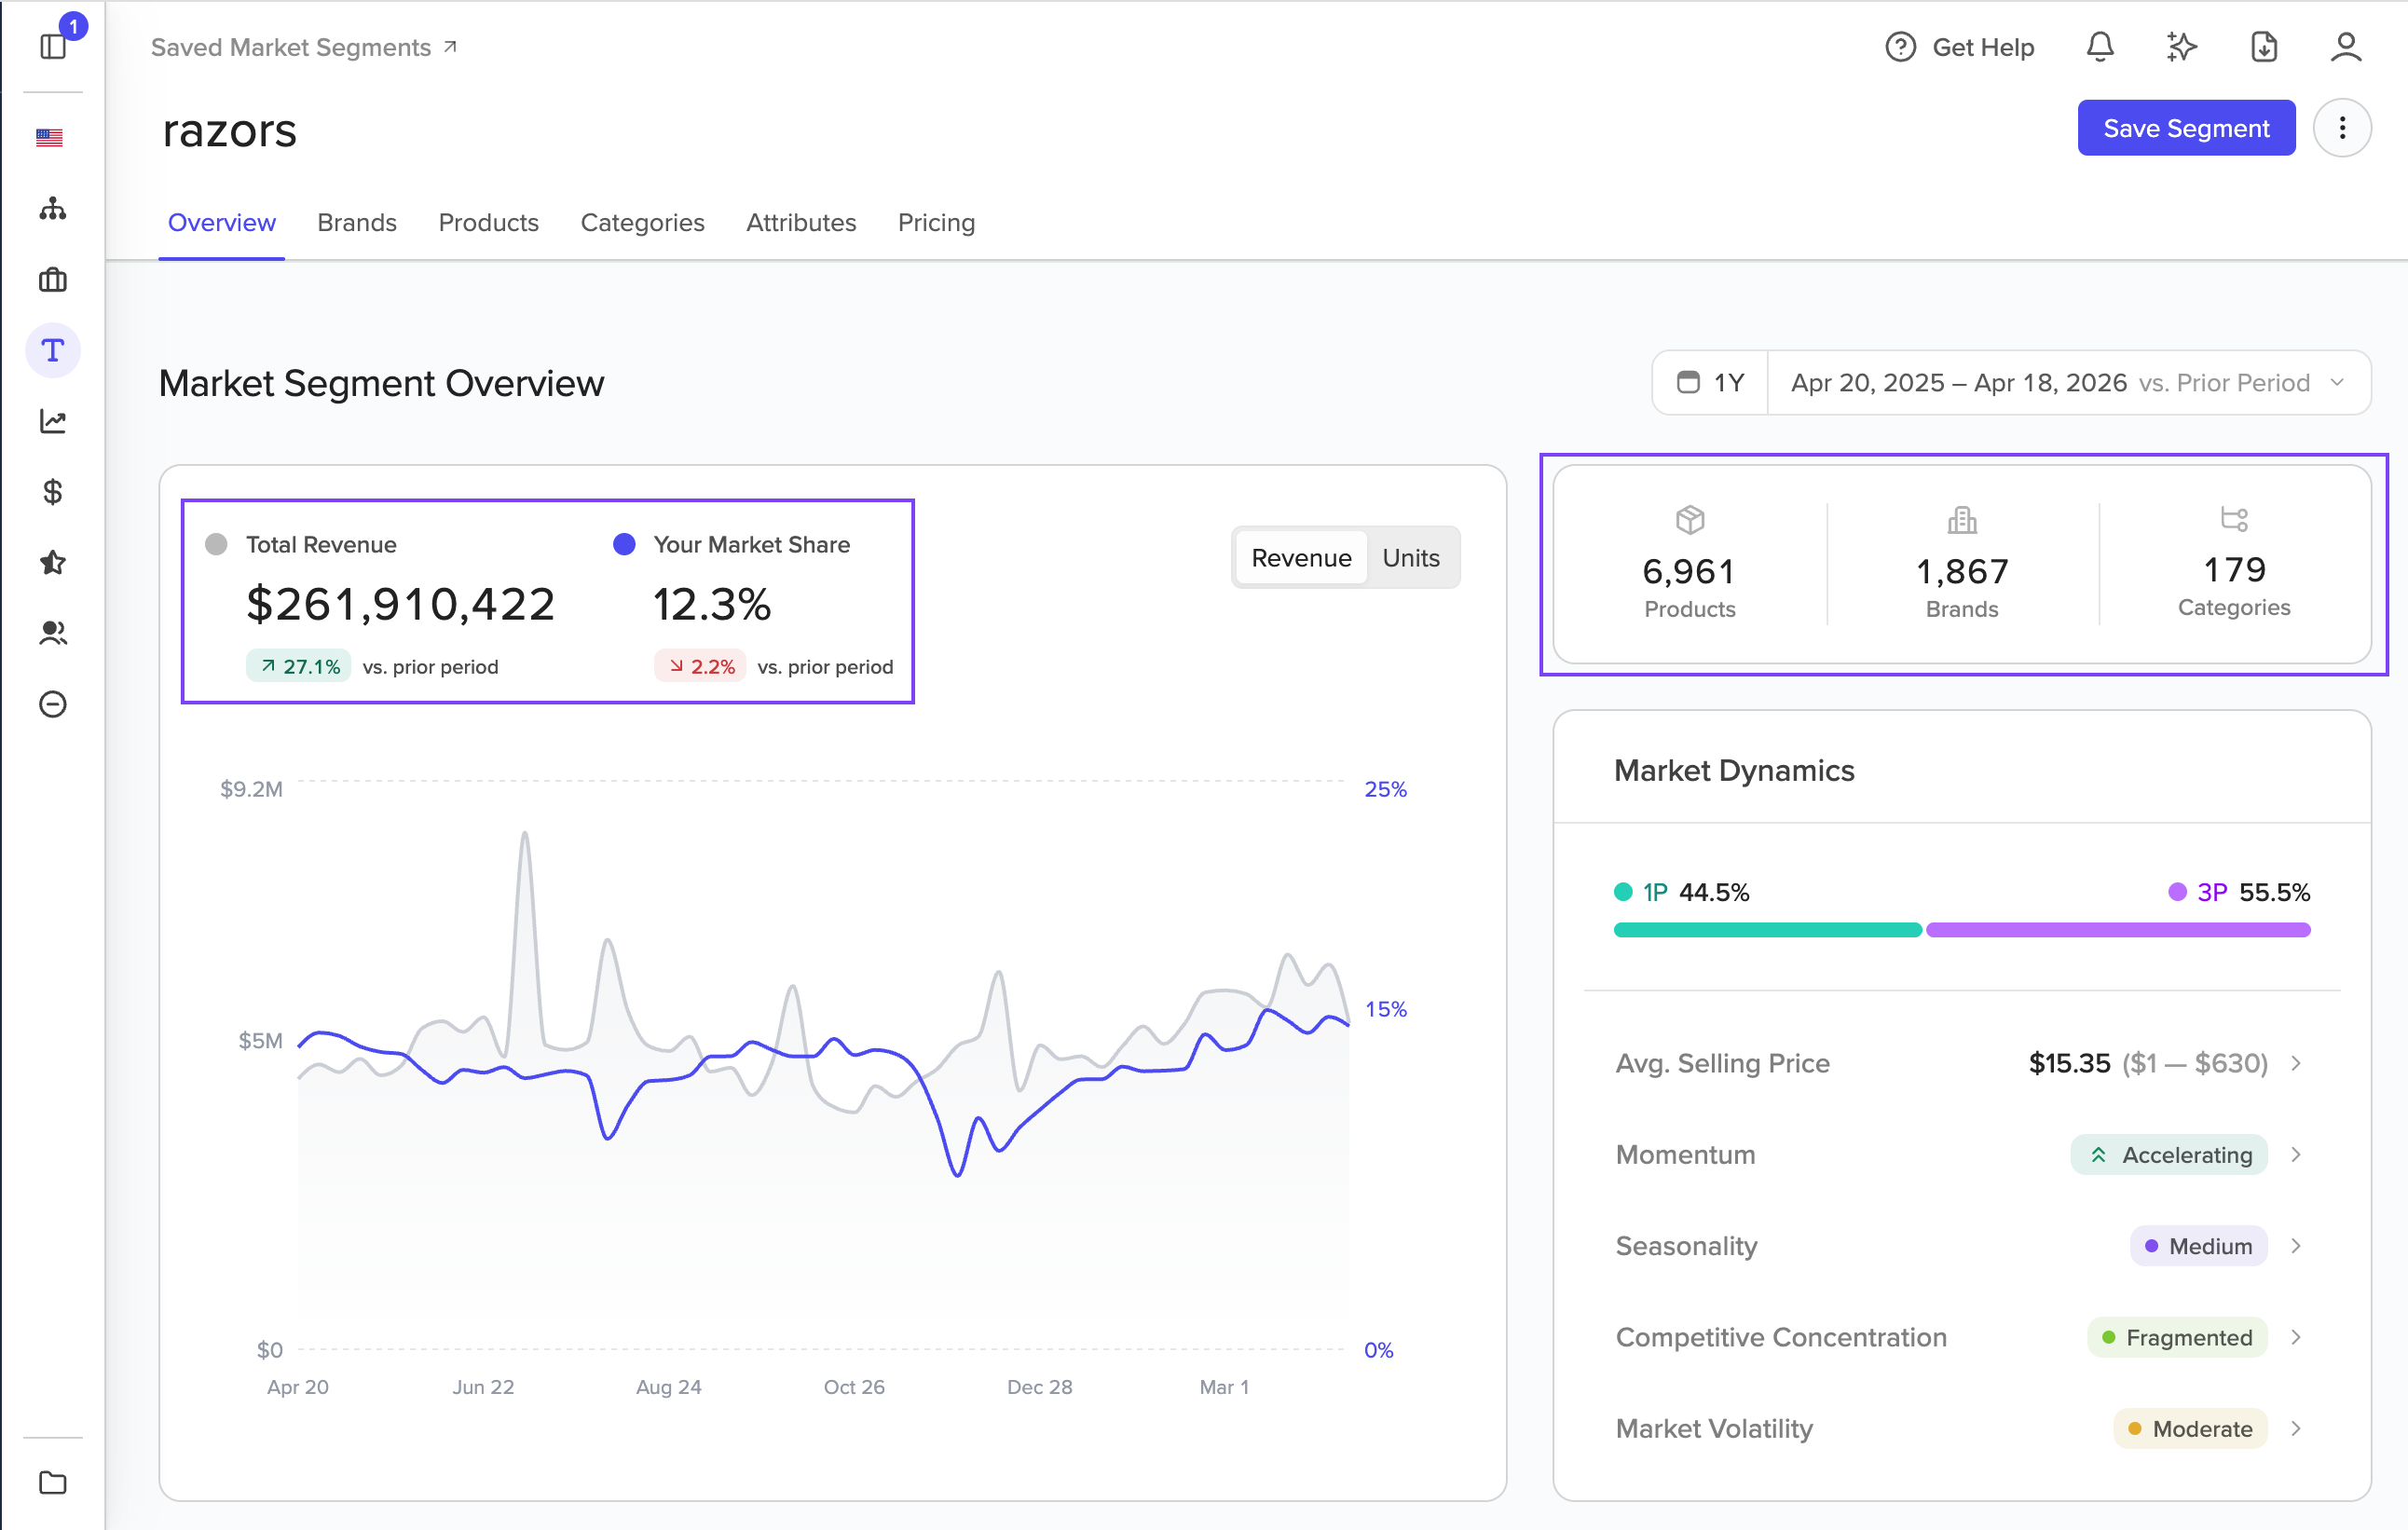The image size is (2408, 1530).
Task: Open the hierarchy org-chart sidebar icon
Action: coord(53,208)
